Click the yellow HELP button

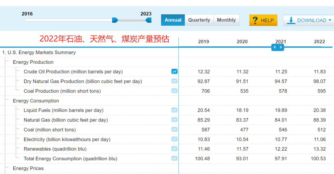pos(263,20)
